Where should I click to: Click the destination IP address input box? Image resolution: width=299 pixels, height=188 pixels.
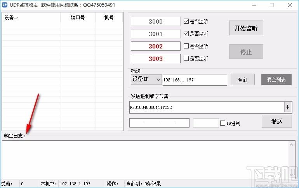pos(160,123)
